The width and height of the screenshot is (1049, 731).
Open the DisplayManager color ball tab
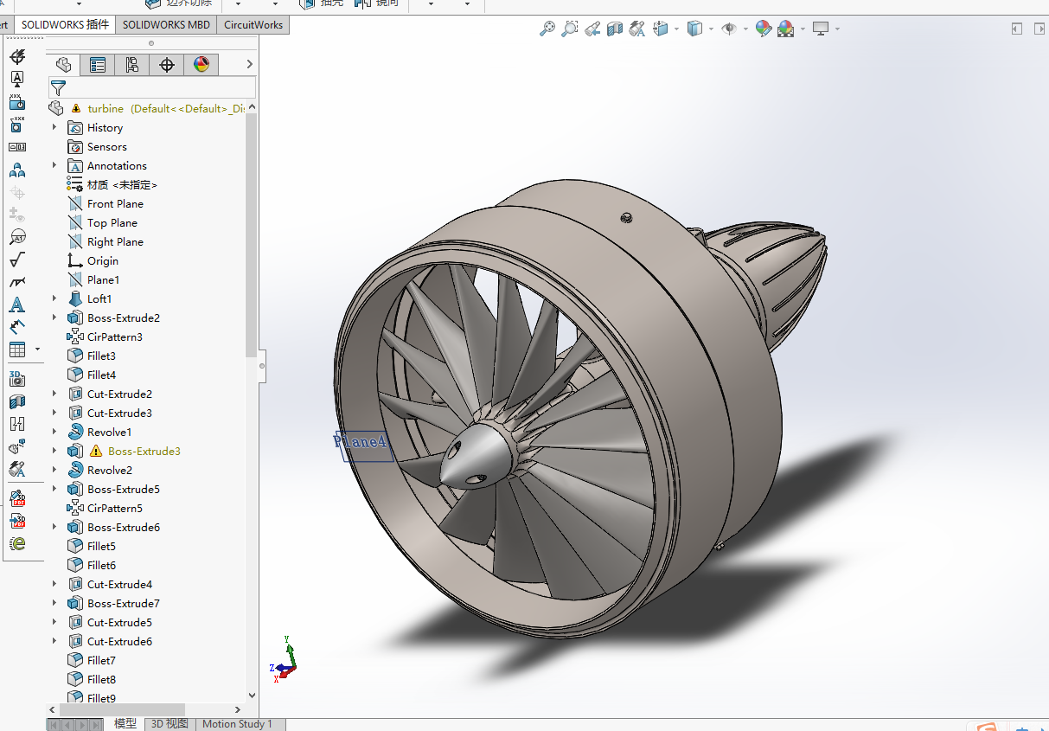(201, 65)
